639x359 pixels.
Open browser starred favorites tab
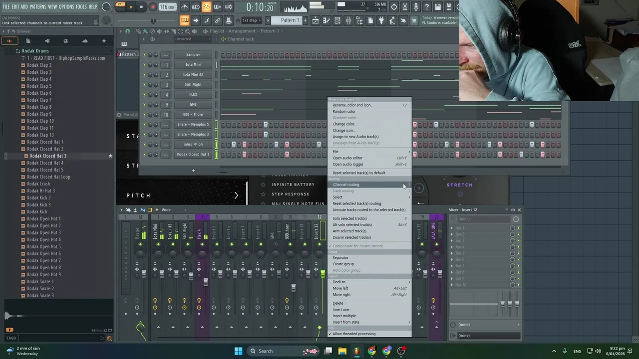[x=104, y=41]
